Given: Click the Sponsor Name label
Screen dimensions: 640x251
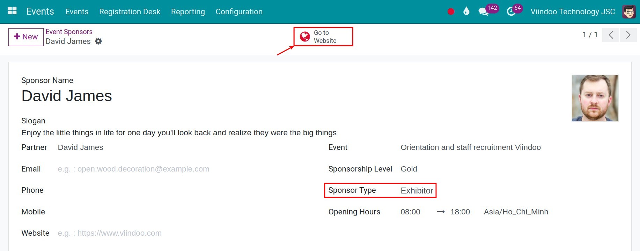Looking at the screenshot, I should (47, 81).
